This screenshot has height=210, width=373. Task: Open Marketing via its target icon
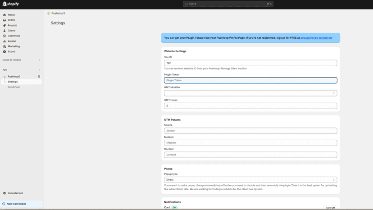pos(5,46)
